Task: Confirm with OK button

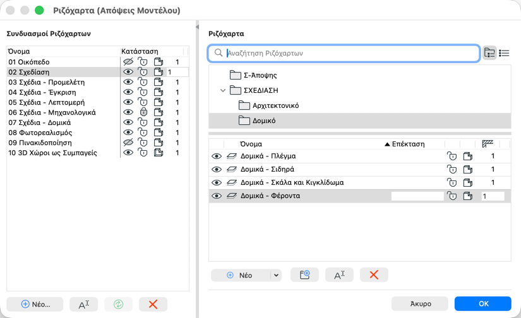Action: 482,303
